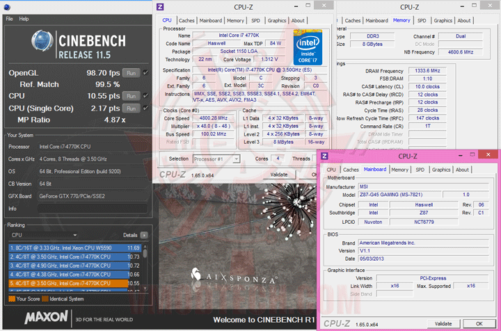Click the NB Frequency 4600.6 MHz value

(461, 52)
